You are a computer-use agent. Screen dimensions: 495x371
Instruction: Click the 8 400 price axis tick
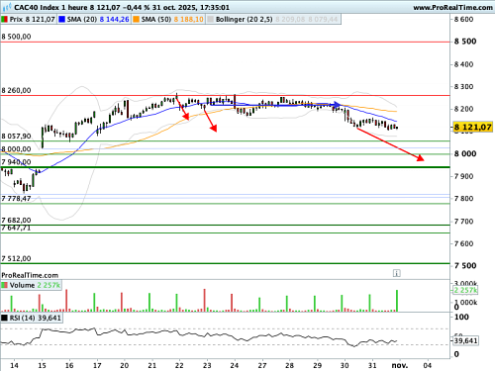(x=463, y=64)
